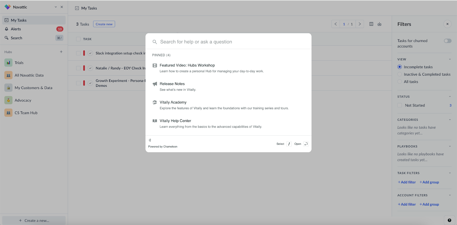
Task: Select the Incomplete tasks radio option
Action: click(x=400, y=67)
